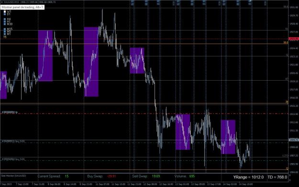Viewport: 299px width, 187px height.
Task: Toggle the H1 timeframe box
Action: pyautogui.click(x=5, y=21)
